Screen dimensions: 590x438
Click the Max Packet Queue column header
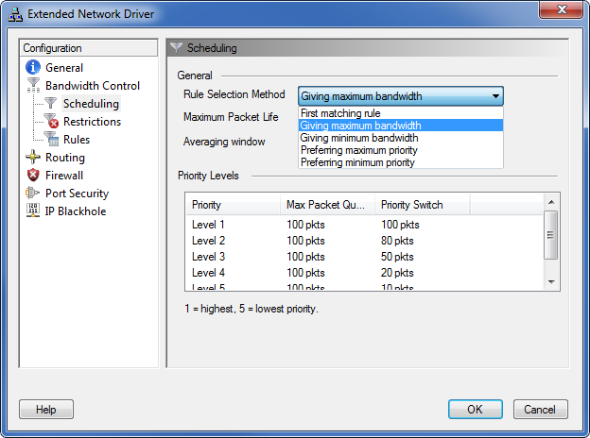pos(326,205)
